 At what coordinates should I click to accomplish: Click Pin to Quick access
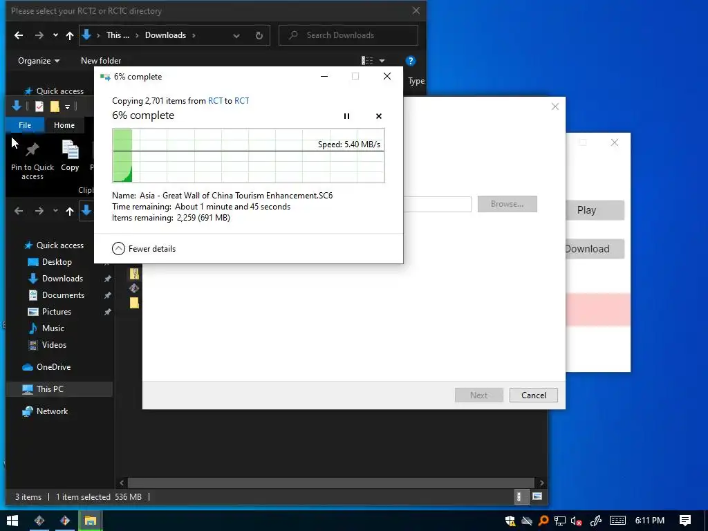pos(32,160)
